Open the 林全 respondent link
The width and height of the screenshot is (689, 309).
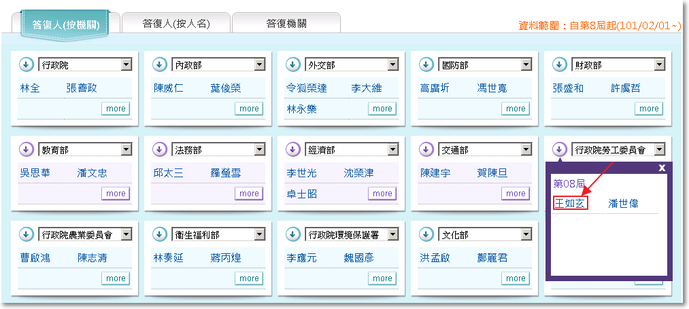click(x=30, y=88)
